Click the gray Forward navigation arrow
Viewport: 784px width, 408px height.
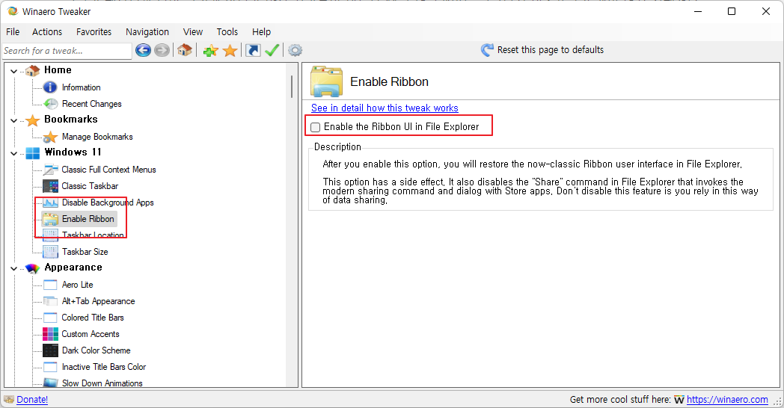[x=162, y=50]
